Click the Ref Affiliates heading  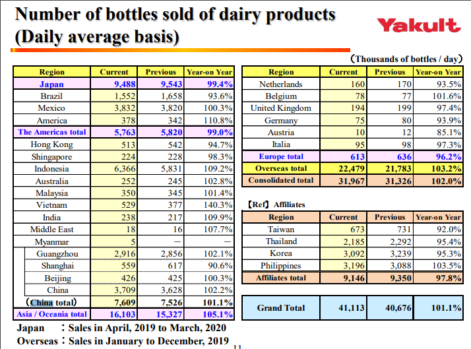(x=276, y=205)
